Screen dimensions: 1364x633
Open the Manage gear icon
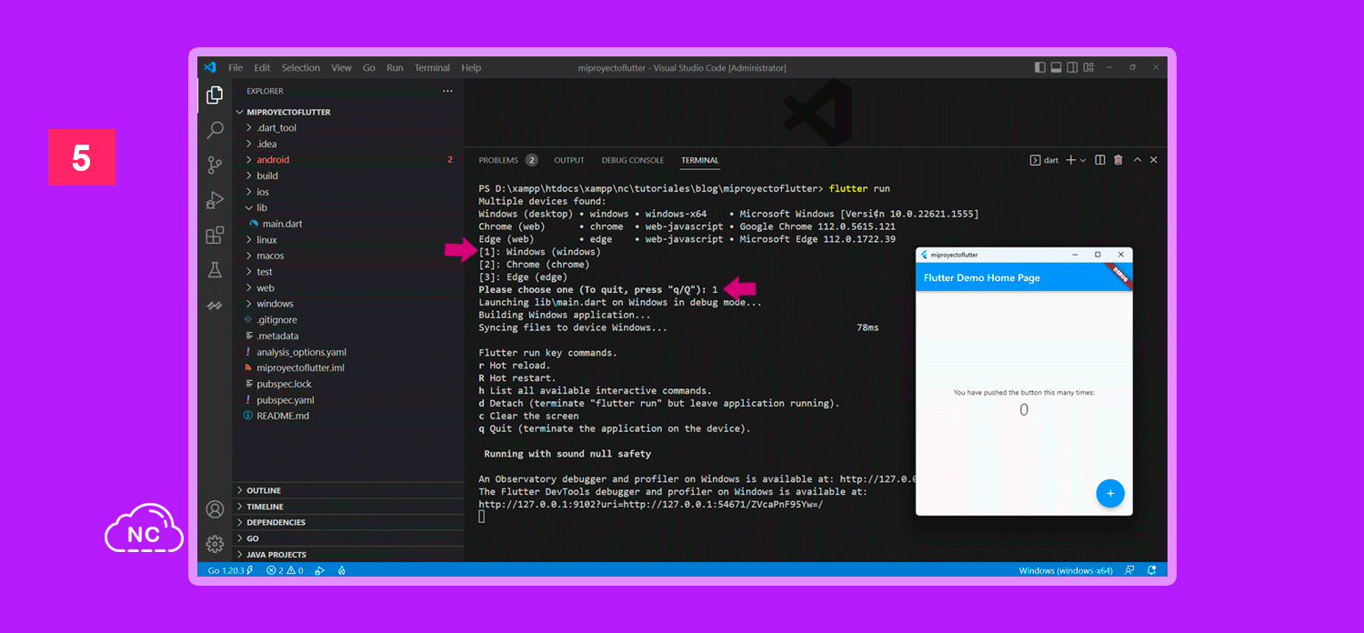(215, 544)
